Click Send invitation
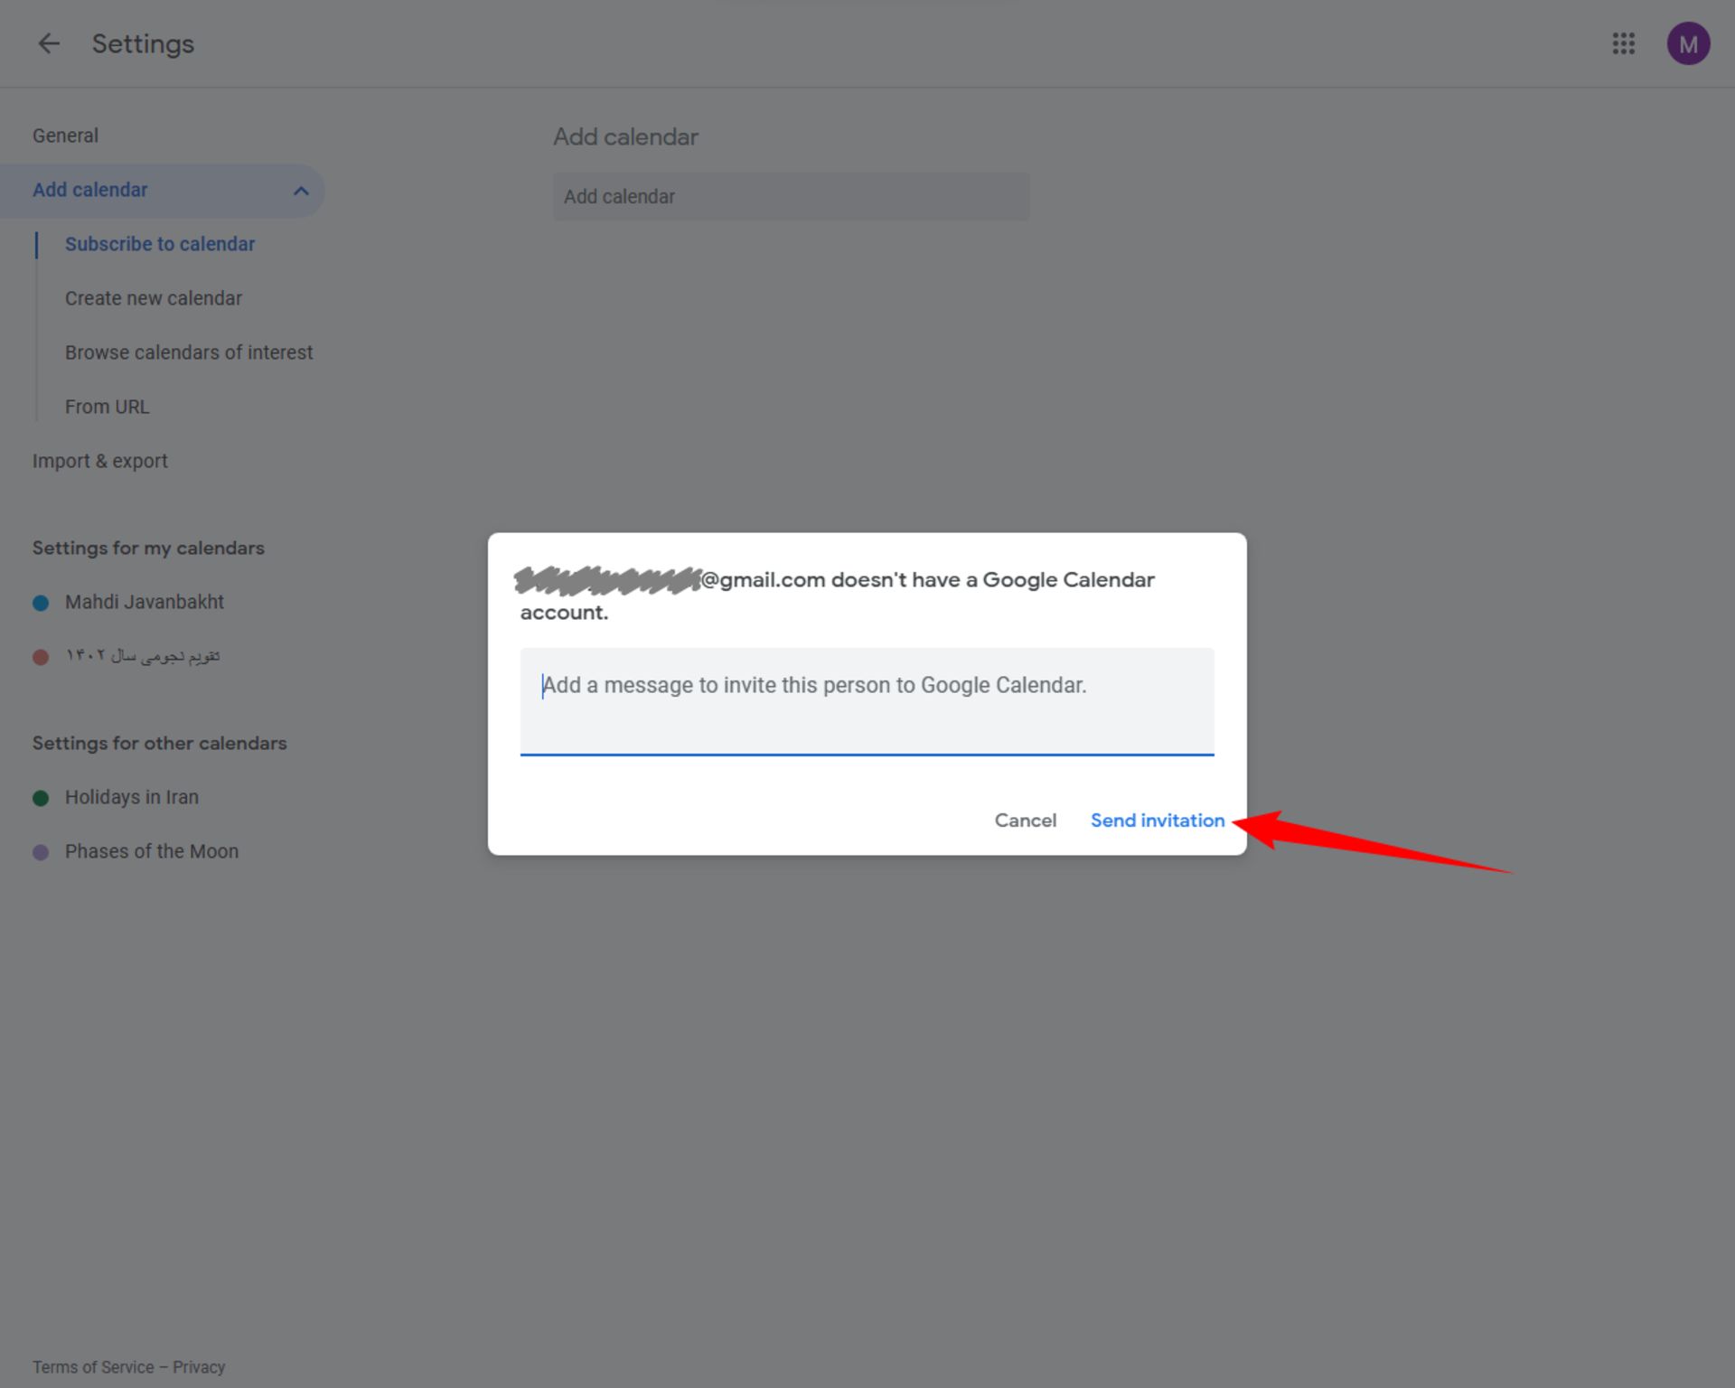 pos(1158,821)
